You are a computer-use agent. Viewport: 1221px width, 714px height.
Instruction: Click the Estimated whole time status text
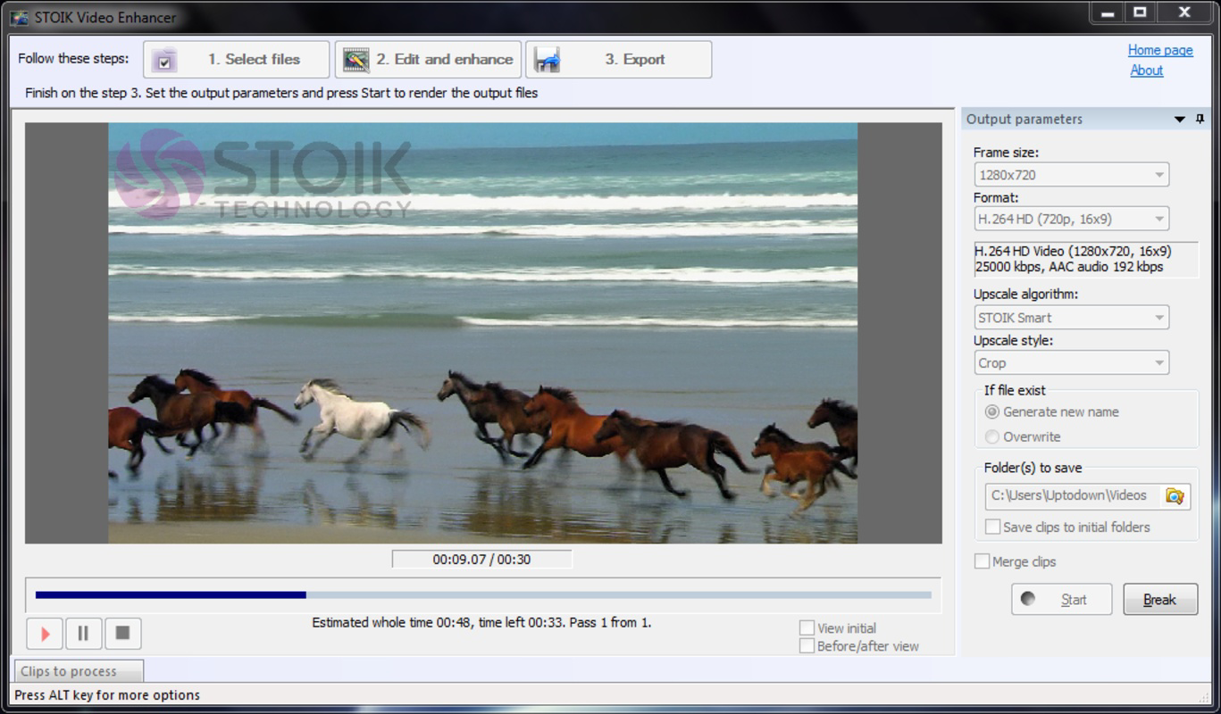[x=481, y=623]
